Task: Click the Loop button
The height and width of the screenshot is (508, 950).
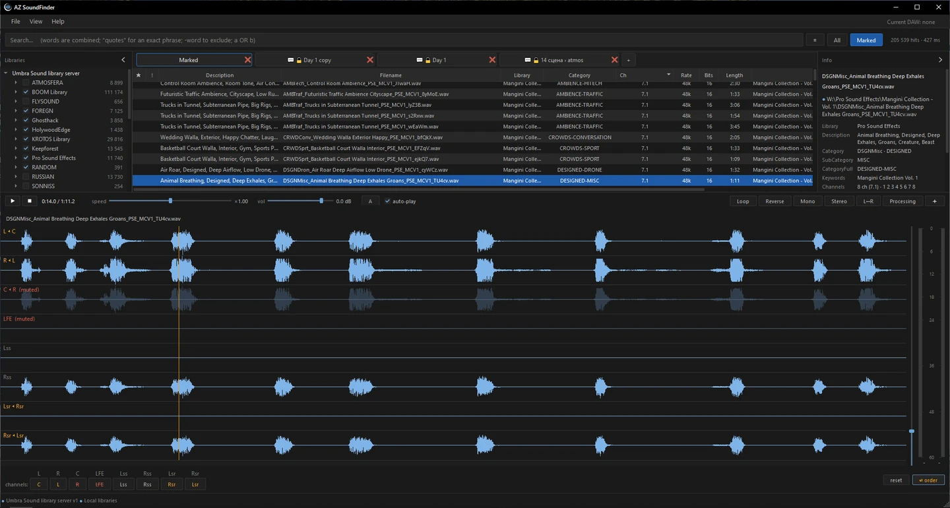Action: pyautogui.click(x=743, y=201)
